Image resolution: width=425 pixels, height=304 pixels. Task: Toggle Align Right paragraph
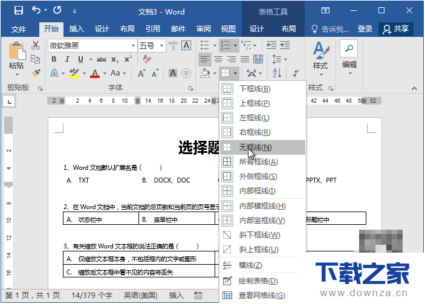tap(231, 59)
